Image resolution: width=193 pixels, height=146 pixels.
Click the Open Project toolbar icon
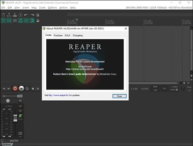pyautogui.click(x=9, y=15)
